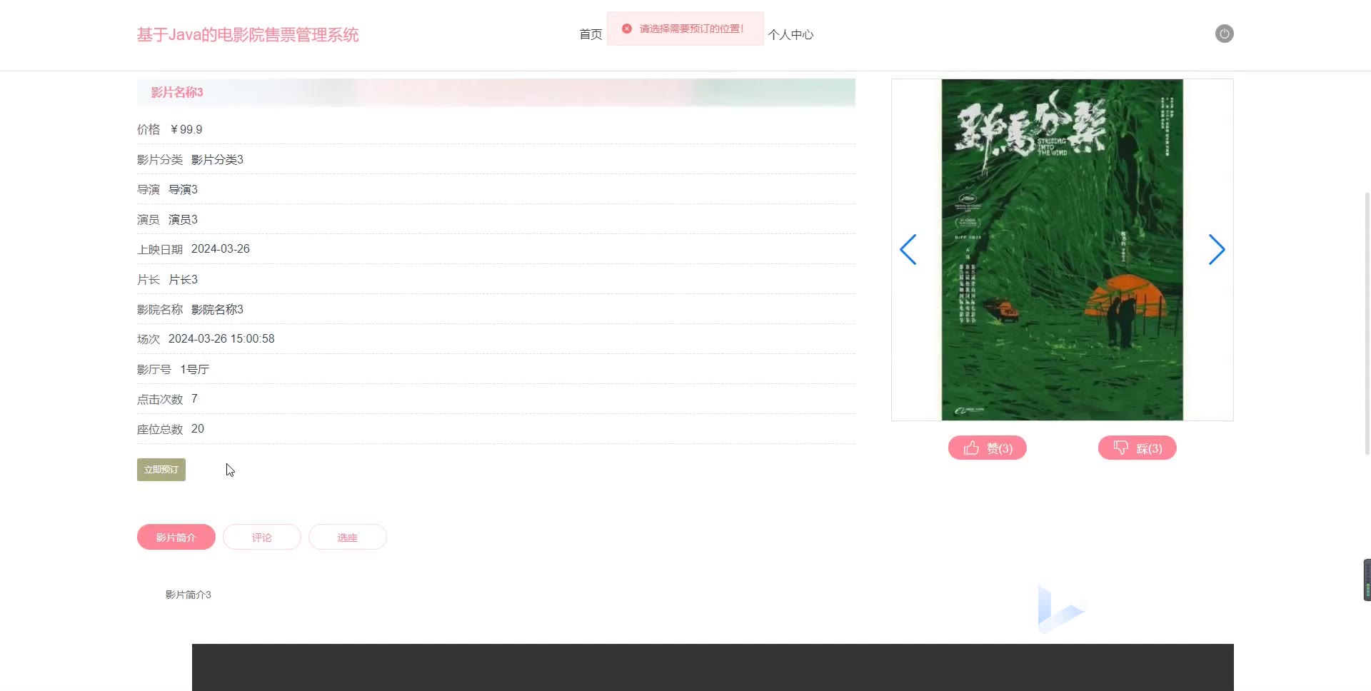Click the thumbs-down 踩(3) button
The height and width of the screenshot is (691, 1371).
[1137, 448]
